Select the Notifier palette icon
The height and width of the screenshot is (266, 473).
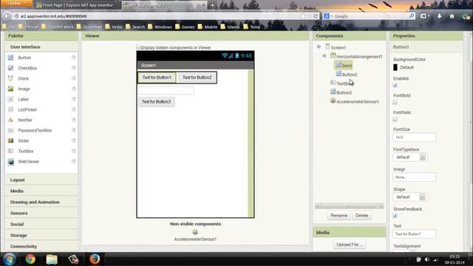click(10, 120)
